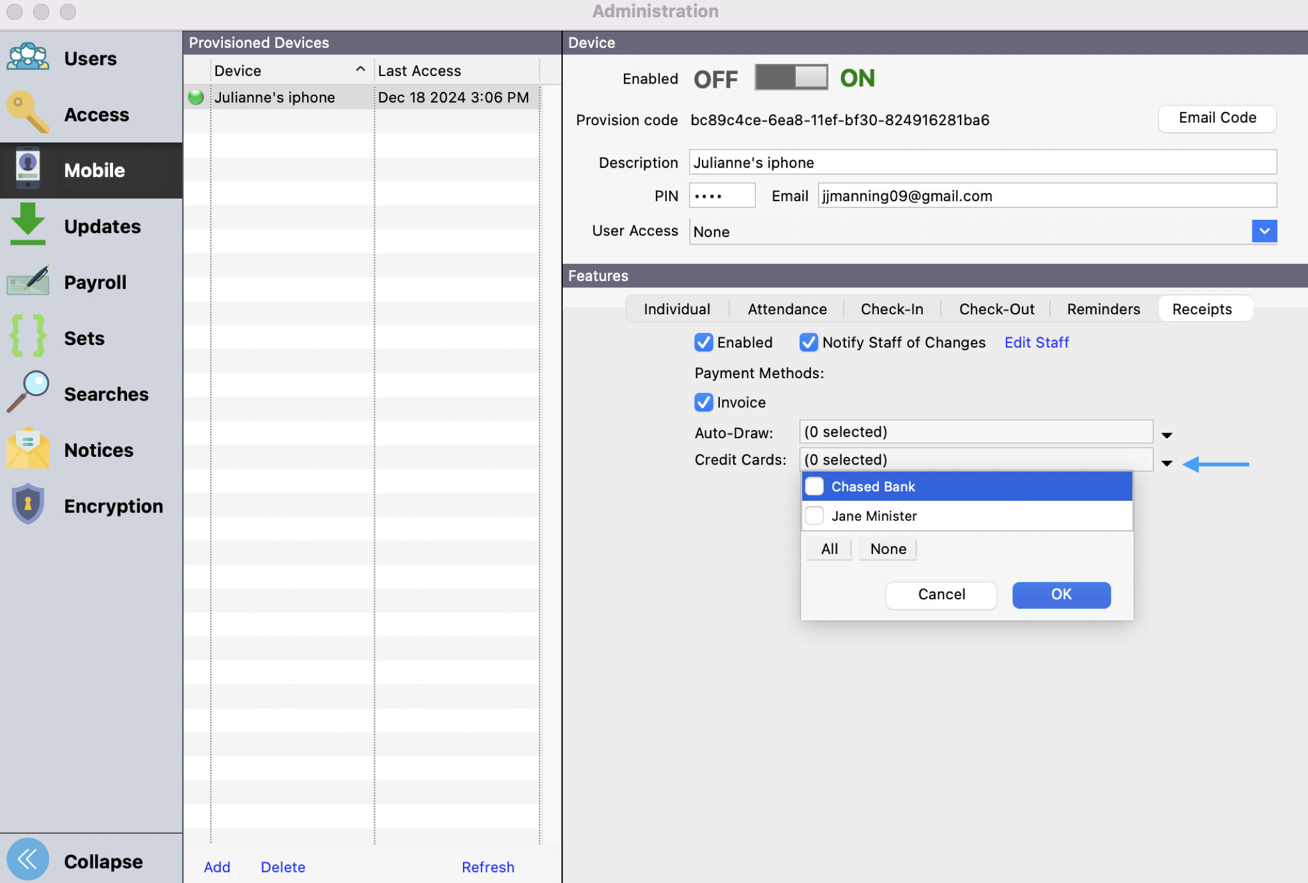The image size is (1308, 883).
Task: Click the Sets curly braces icon
Action: point(27,337)
